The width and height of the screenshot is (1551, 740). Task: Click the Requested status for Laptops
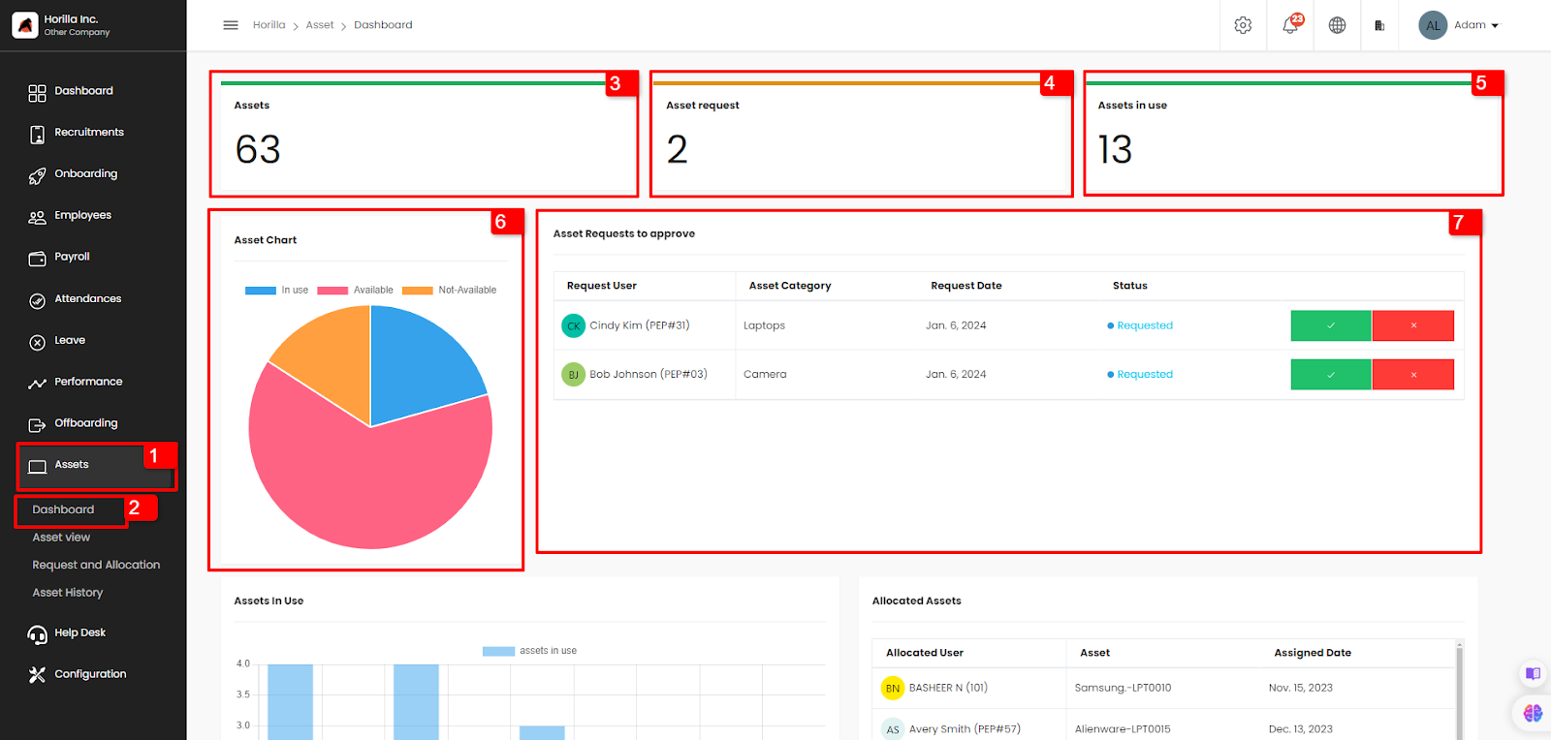1140,326
